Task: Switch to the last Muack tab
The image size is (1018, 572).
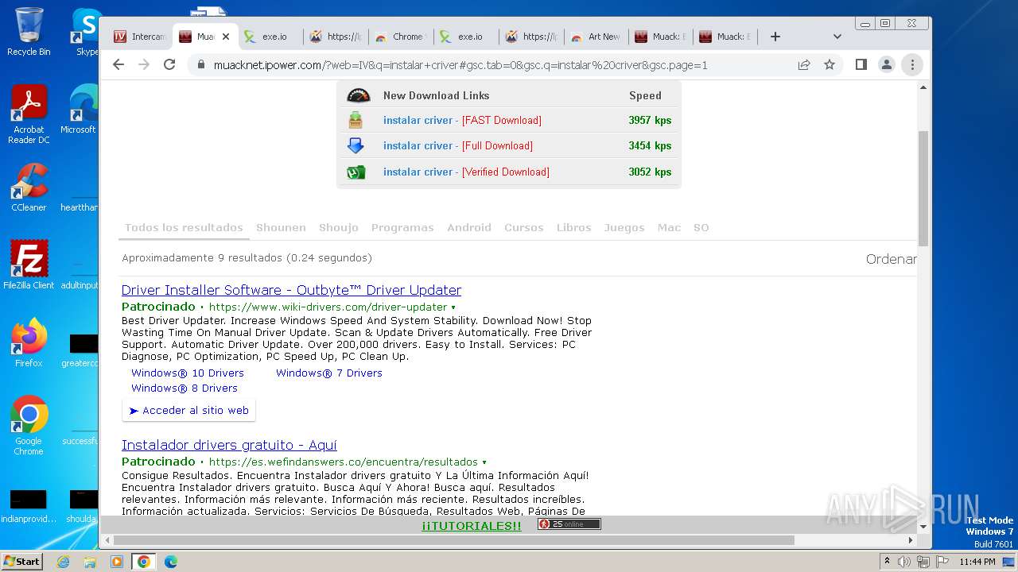Action: click(725, 37)
